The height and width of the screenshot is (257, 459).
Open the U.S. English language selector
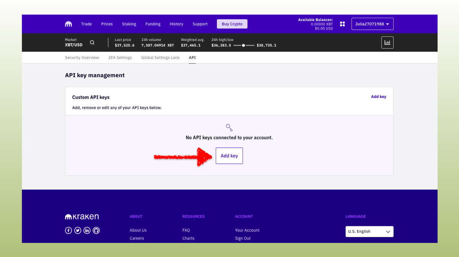(369, 231)
